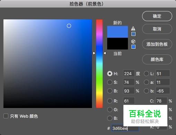This screenshot has height=135, width=176.
Task: Click the left hue slider arrow handle
Action: point(94,53)
